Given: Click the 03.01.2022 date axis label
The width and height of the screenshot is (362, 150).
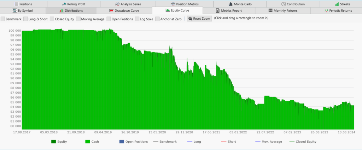Looking at the screenshot, I should pos(239,132).
